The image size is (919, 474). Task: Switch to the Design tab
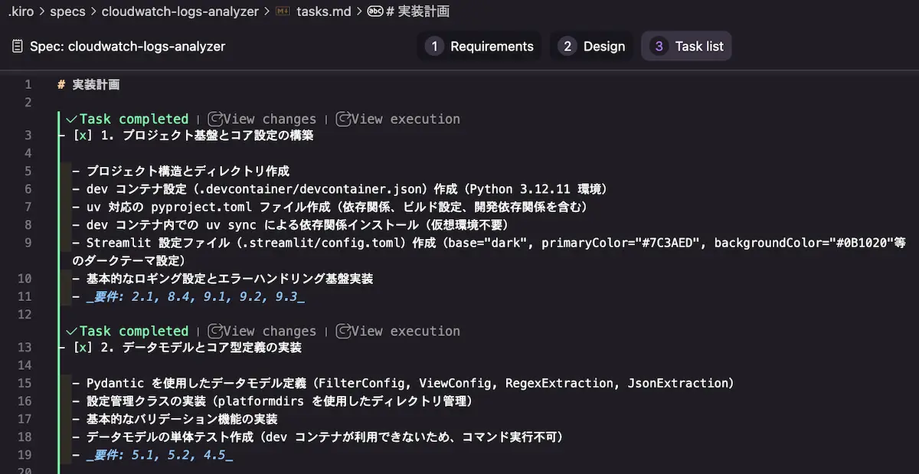(592, 47)
